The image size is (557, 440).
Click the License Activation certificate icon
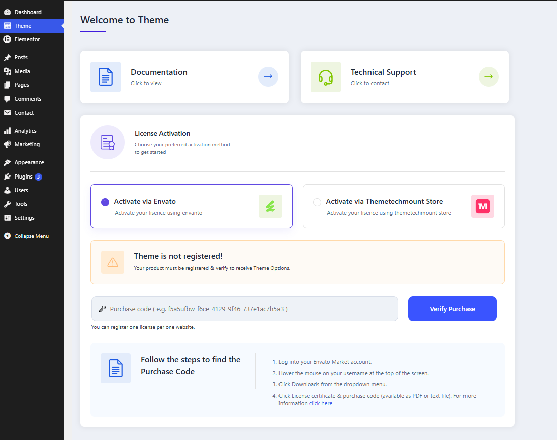pyautogui.click(x=108, y=142)
